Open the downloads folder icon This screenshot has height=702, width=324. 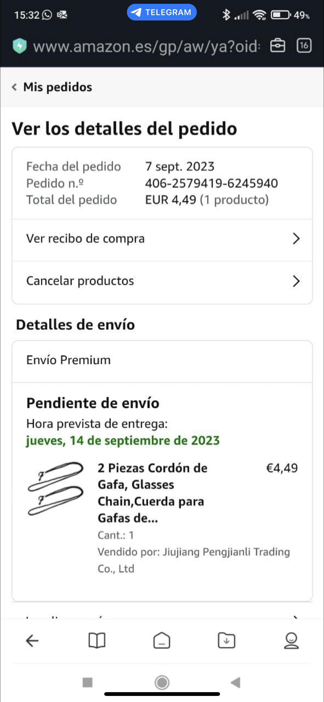coord(227,640)
